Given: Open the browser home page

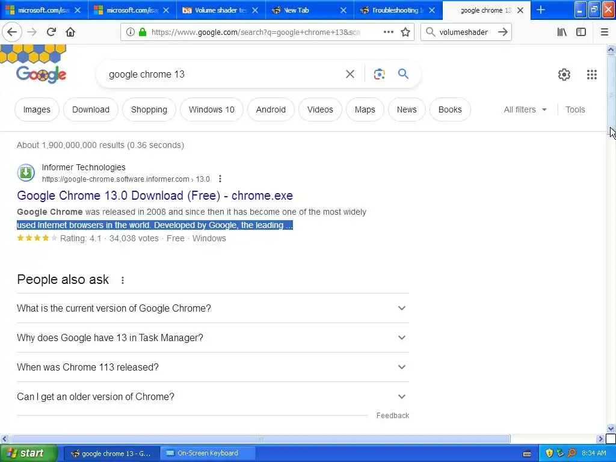Looking at the screenshot, I should coord(70,32).
